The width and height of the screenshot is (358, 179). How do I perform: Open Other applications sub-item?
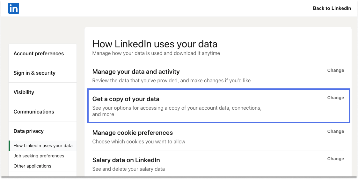pos(33,166)
